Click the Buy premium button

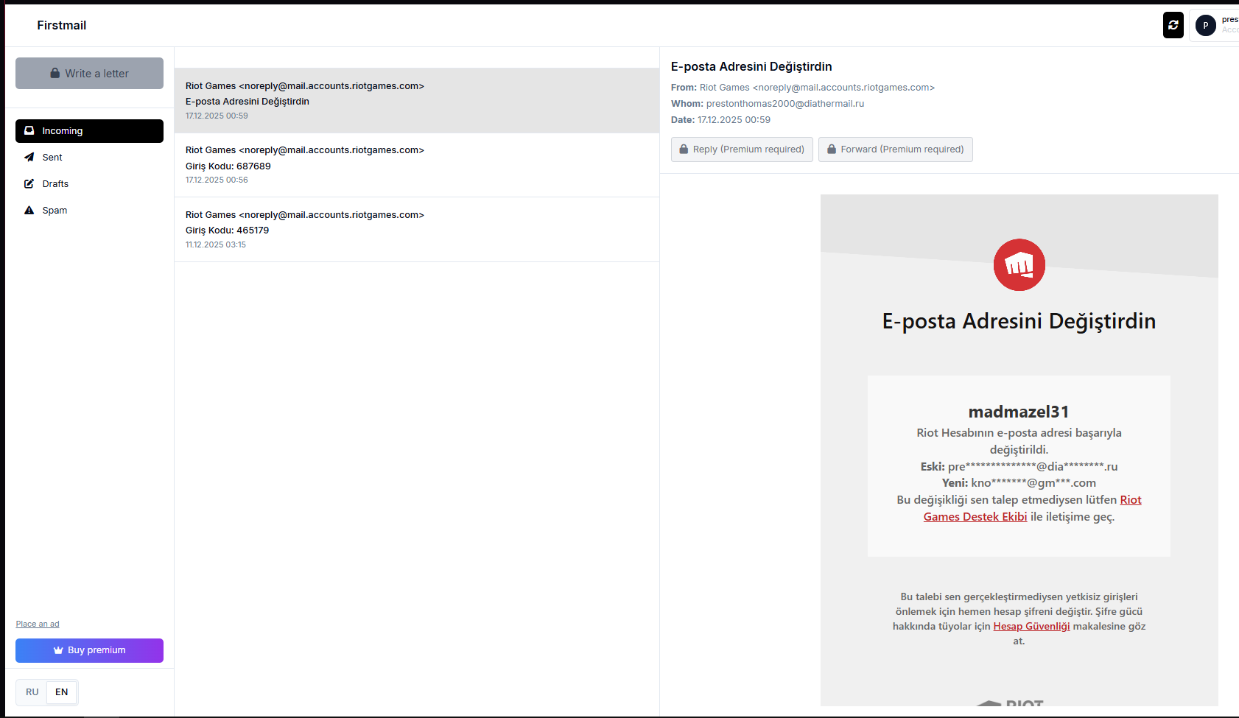pos(89,650)
